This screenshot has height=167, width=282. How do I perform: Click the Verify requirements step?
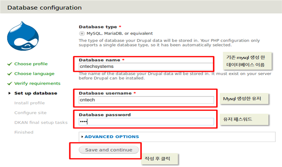click(x=37, y=83)
